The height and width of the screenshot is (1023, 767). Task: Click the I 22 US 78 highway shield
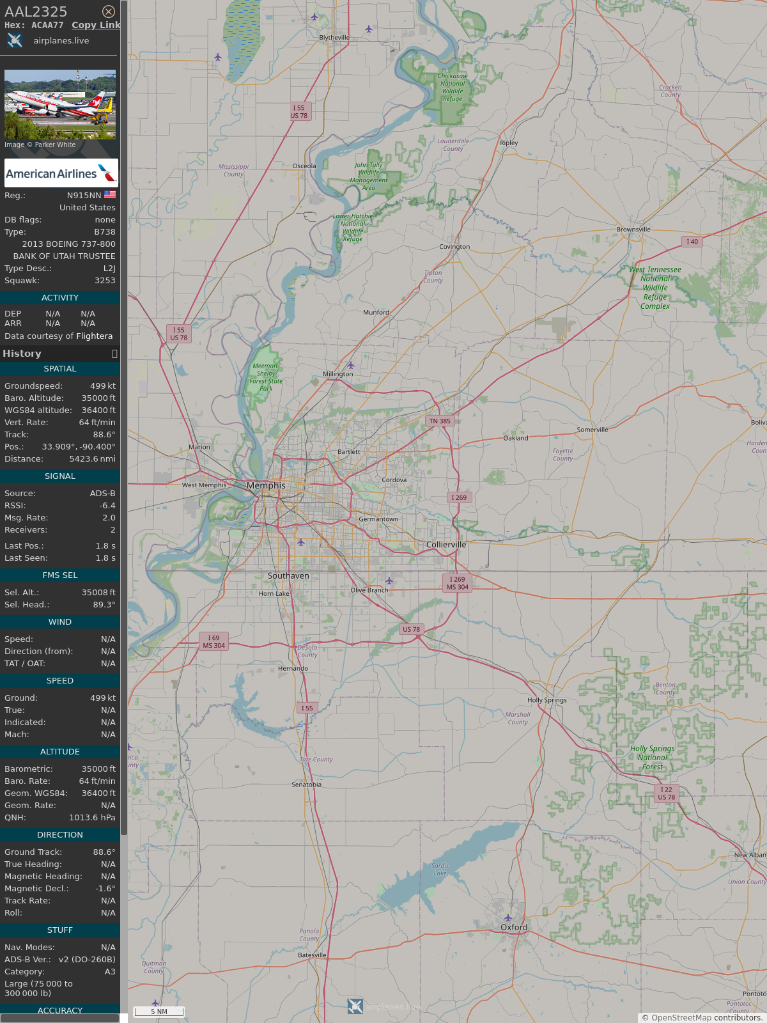click(667, 793)
